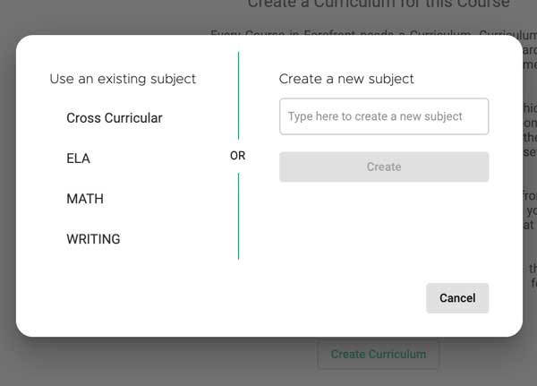Select the Cross Curricular subject

point(115,118)
